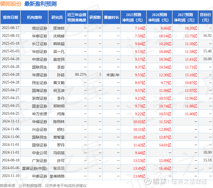213x188 pixels.
Task: Click the 机构简称 column header
Action: pos(34,17)
